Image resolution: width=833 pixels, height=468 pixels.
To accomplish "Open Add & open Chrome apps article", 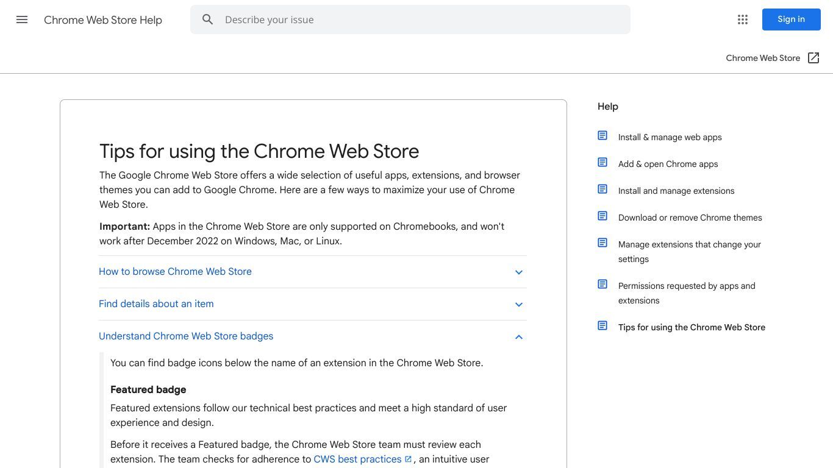I will pos(668,164).
